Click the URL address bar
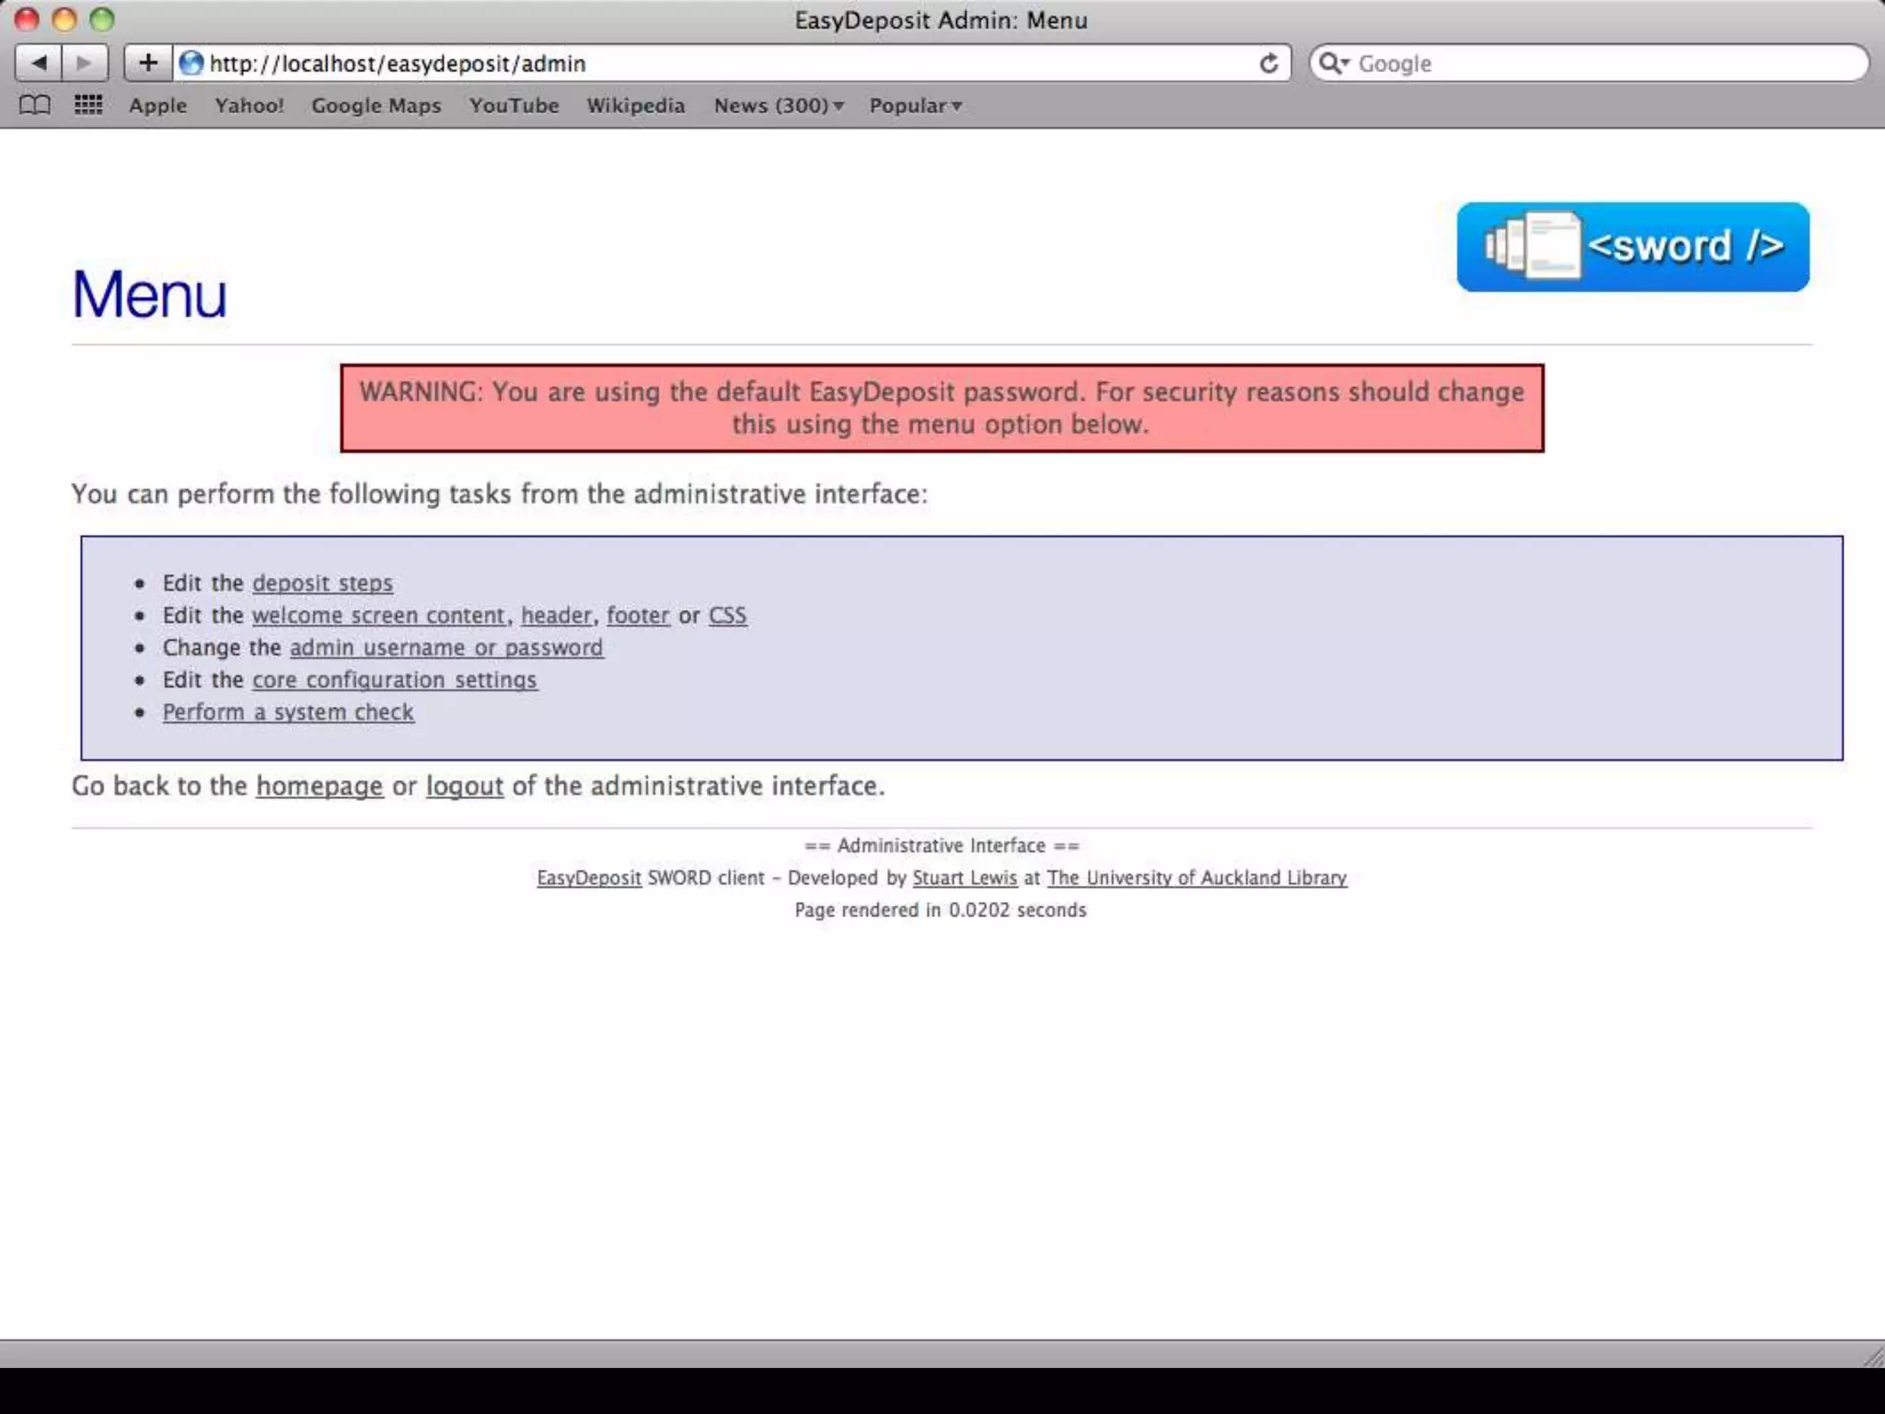The image size is (1885, 1414). (x=718, y=64)
